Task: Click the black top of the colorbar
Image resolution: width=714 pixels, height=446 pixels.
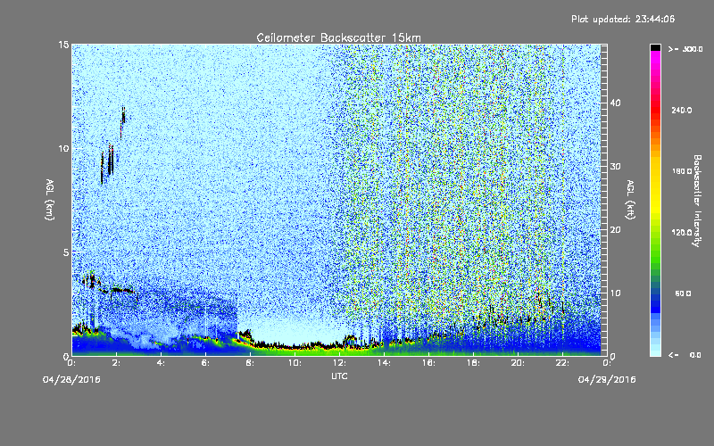Action: click(655, 47)
